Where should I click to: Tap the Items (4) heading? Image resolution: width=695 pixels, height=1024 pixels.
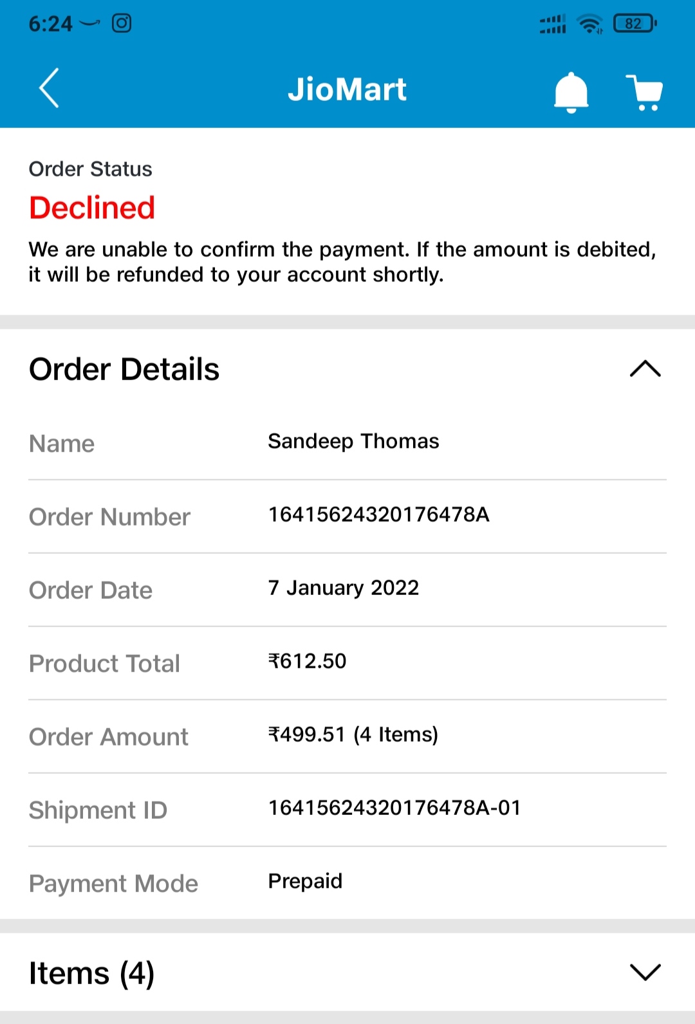(x=91, y=973)
